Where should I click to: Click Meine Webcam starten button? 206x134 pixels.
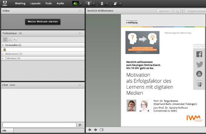43,22
